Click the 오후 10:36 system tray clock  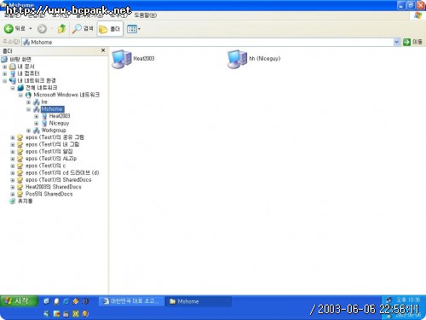tap(408, 300)
